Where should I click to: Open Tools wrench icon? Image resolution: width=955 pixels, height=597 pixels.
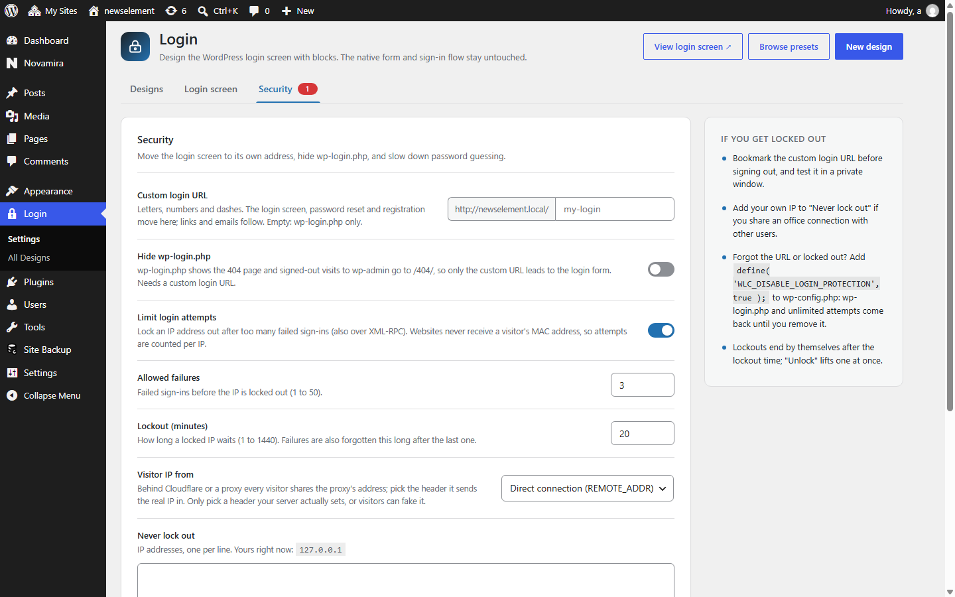tap(12, 327)
